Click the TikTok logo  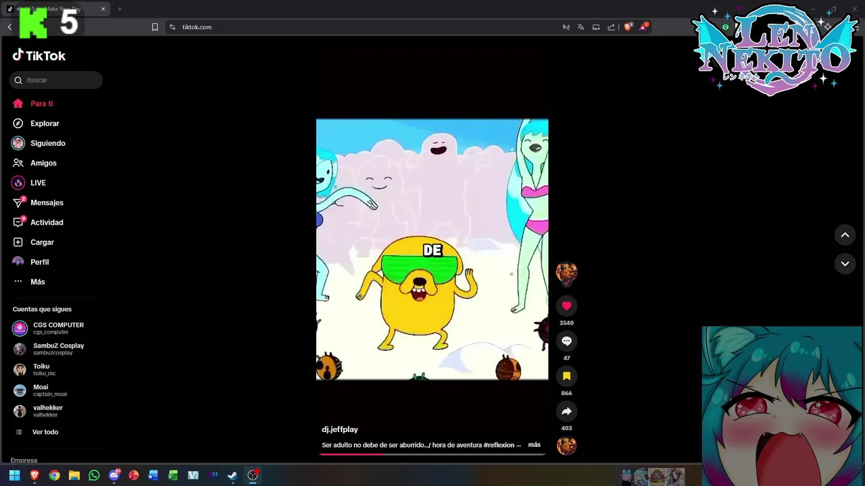(39, 55)
